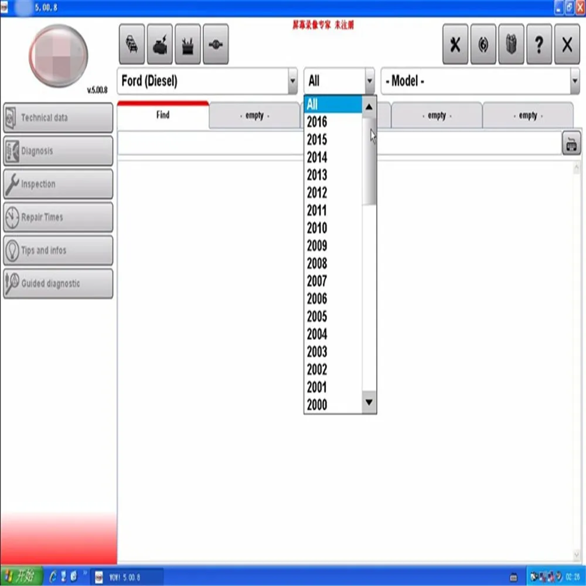Click the battery toolbar icon
The height and width of the screenshot is (586, 586).
[188, 44]
